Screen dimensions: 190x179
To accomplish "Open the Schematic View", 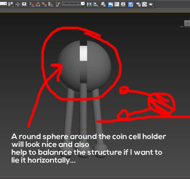I will pyautogui.click(x=123, y=4).
